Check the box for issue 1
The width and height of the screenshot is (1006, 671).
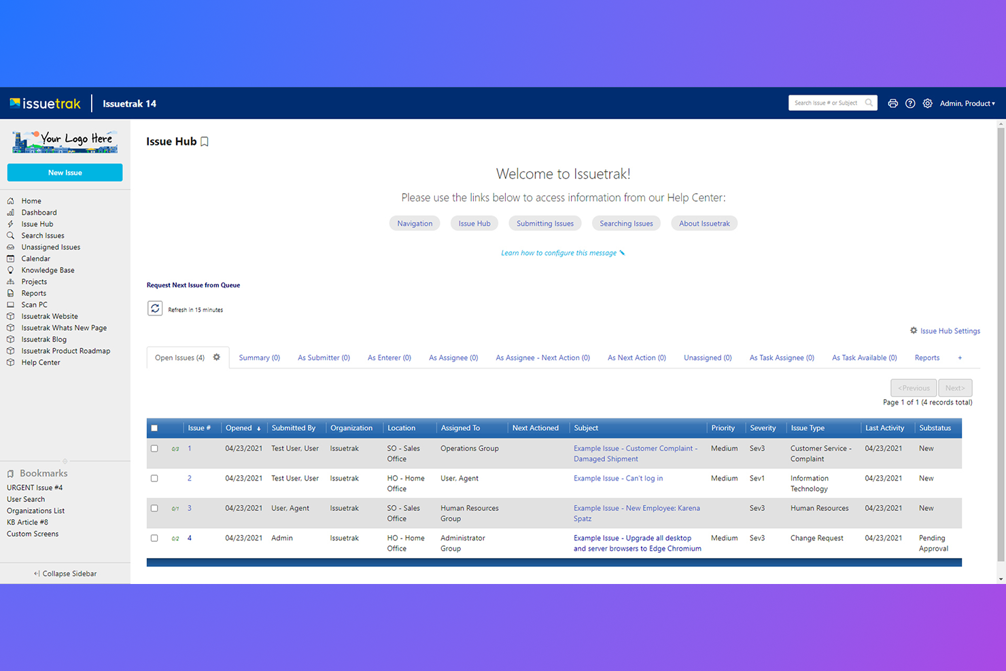pos(154,449)
